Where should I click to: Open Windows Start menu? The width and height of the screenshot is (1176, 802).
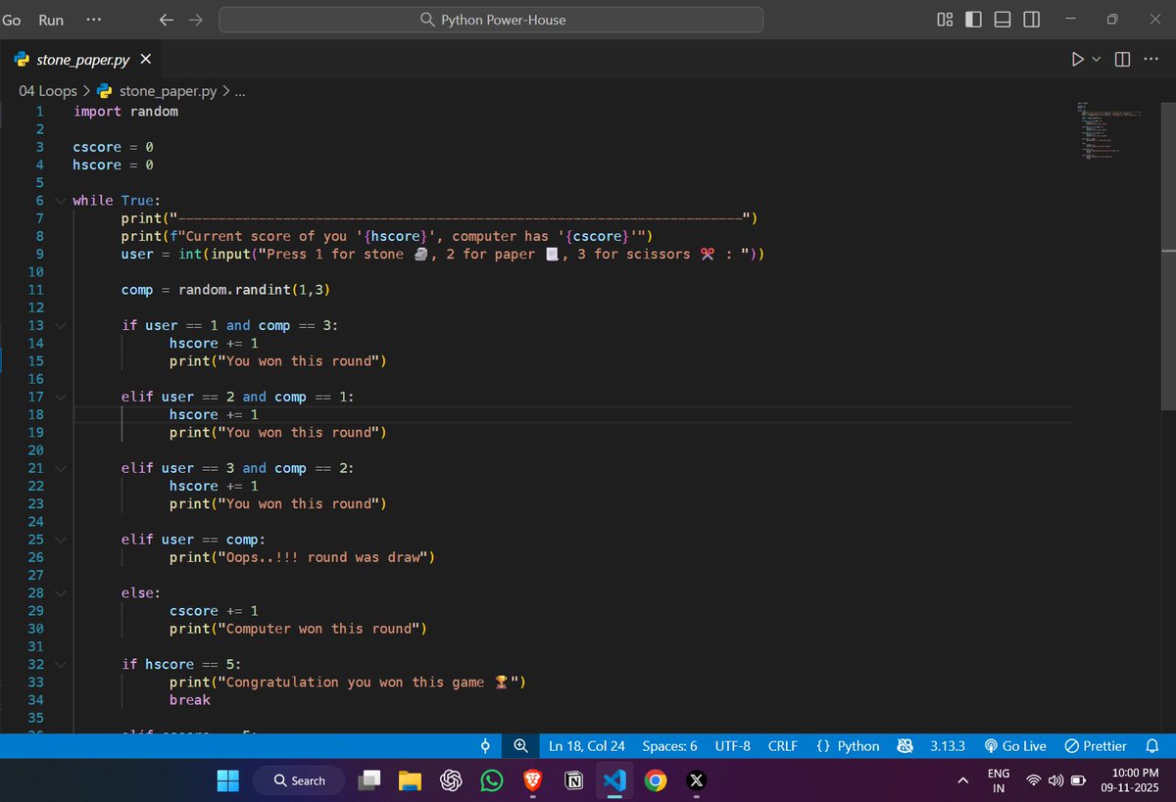(227, 780)
